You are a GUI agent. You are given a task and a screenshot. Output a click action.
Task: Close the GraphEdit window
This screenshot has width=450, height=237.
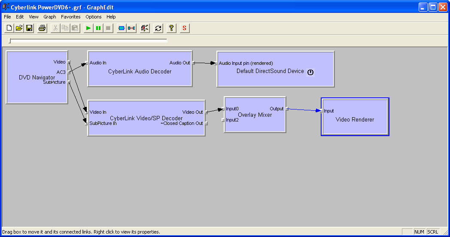(443, 7)
